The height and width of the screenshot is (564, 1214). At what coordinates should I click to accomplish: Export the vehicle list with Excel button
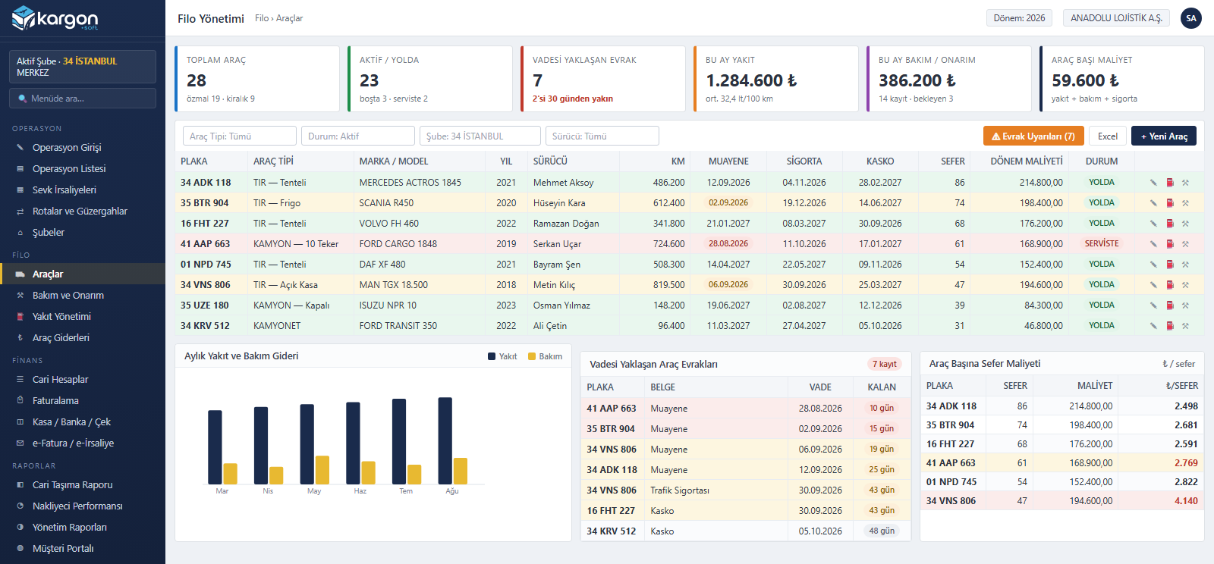pos(1108,136)
